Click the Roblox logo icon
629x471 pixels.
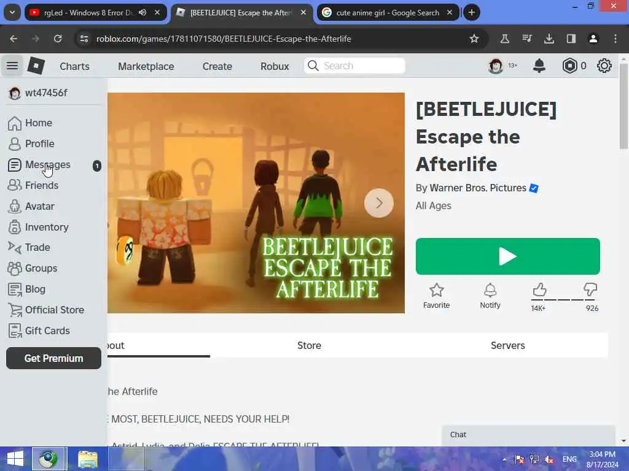(x=36, y=66)
